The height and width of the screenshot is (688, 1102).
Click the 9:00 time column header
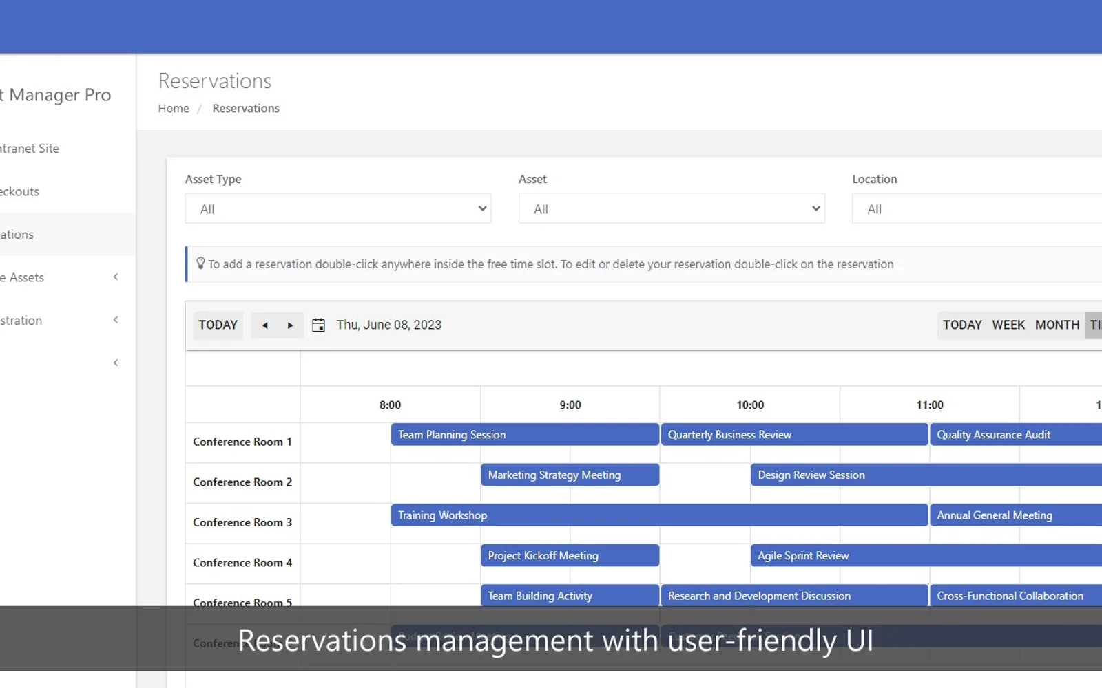point(570,405)
